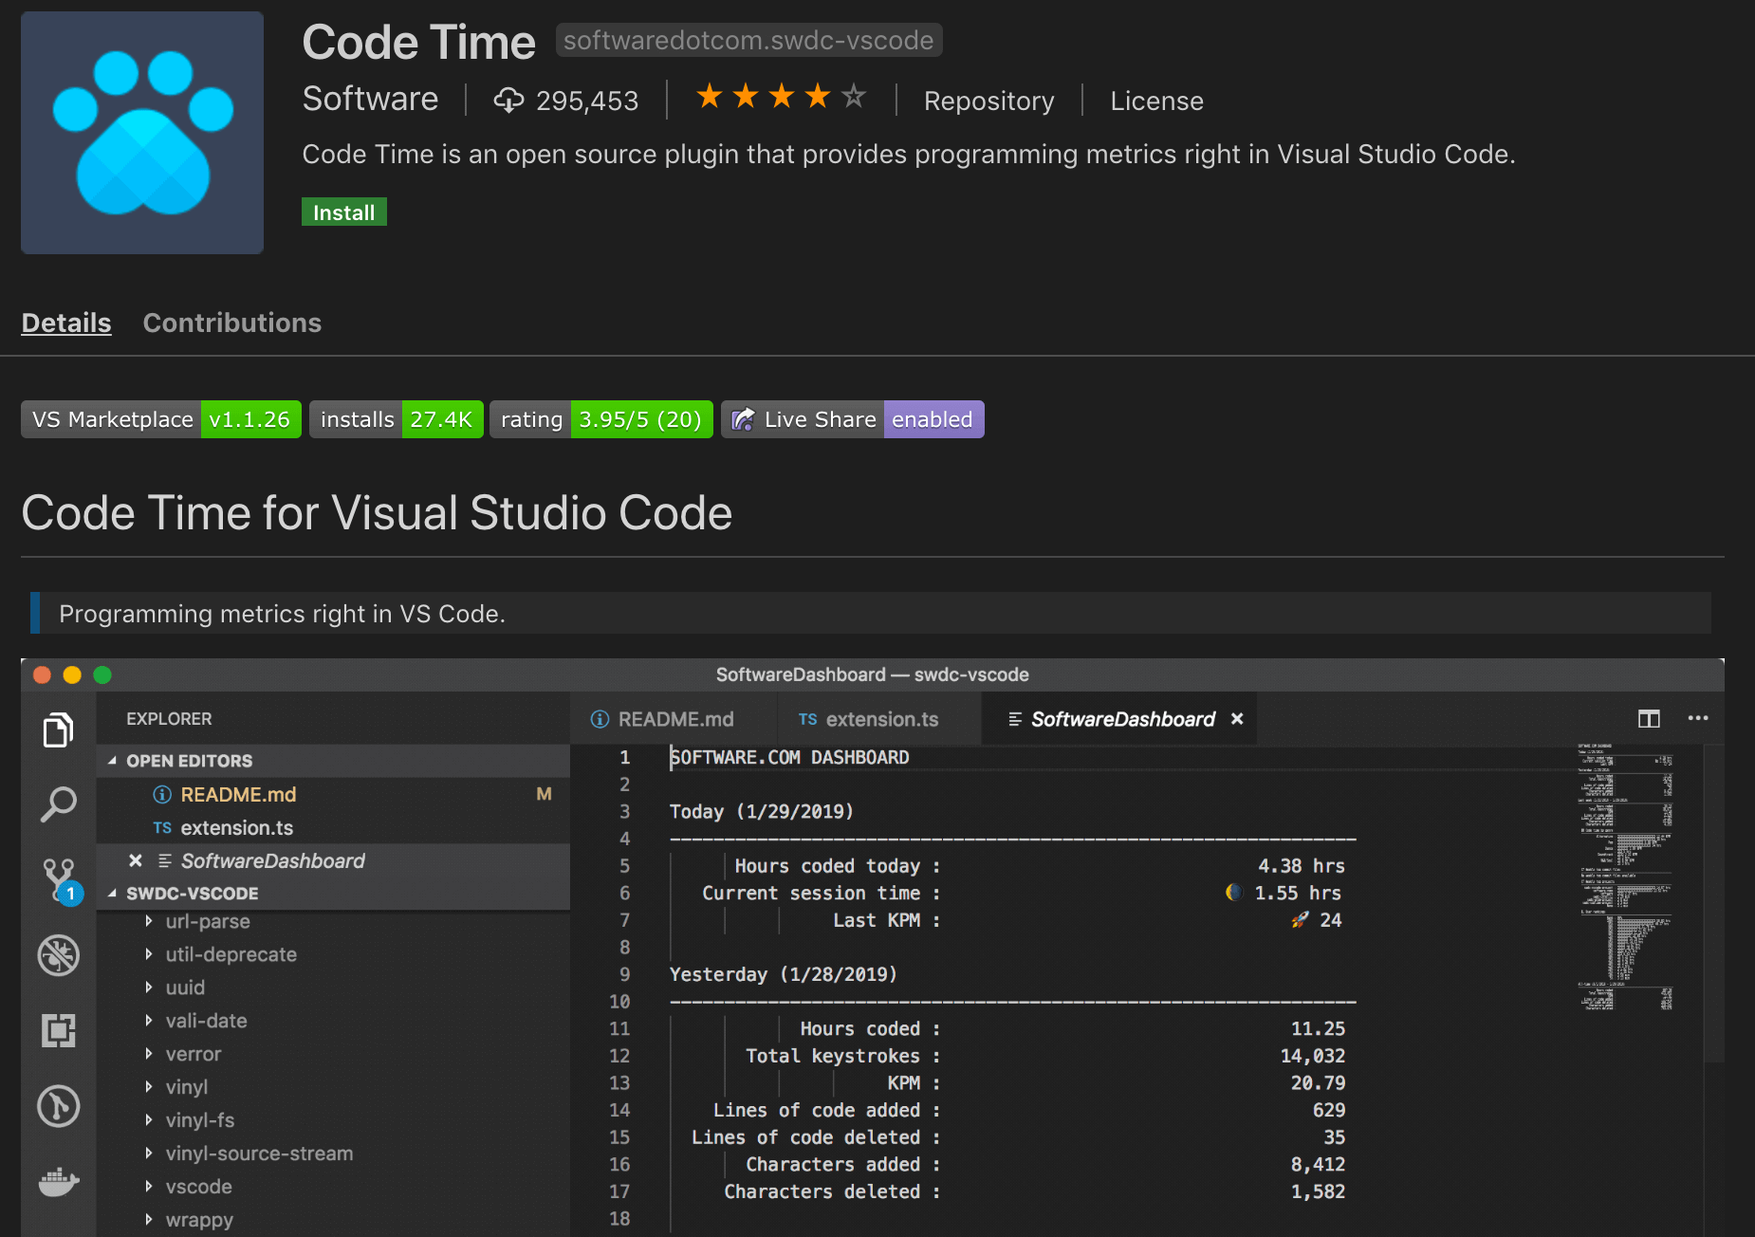Expand the vali-date folder
Screen dimensions: 1755x1237
[149, 1021]
